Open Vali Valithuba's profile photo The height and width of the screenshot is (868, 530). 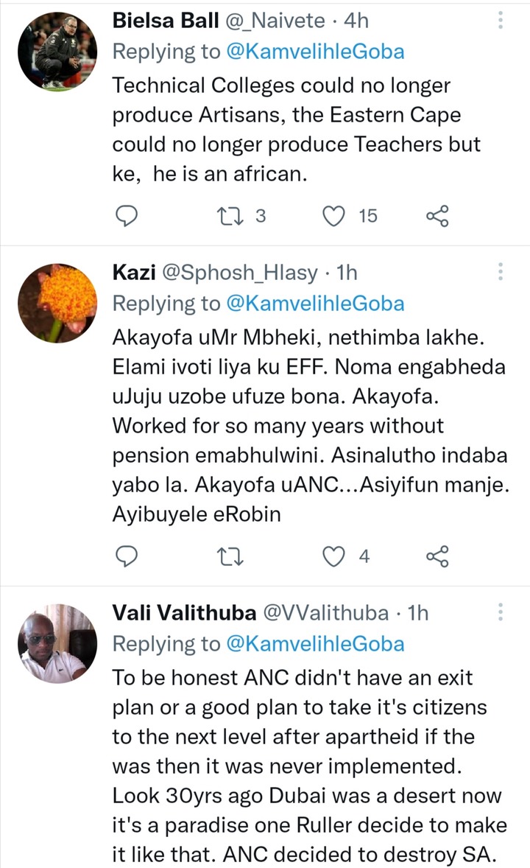[x=57, y=644]
